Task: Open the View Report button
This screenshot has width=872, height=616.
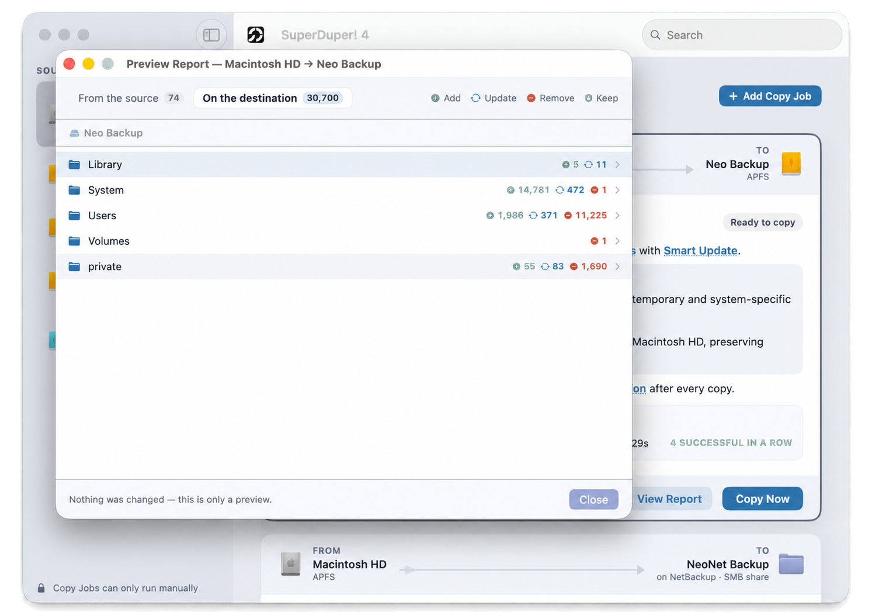Action: 669,499
